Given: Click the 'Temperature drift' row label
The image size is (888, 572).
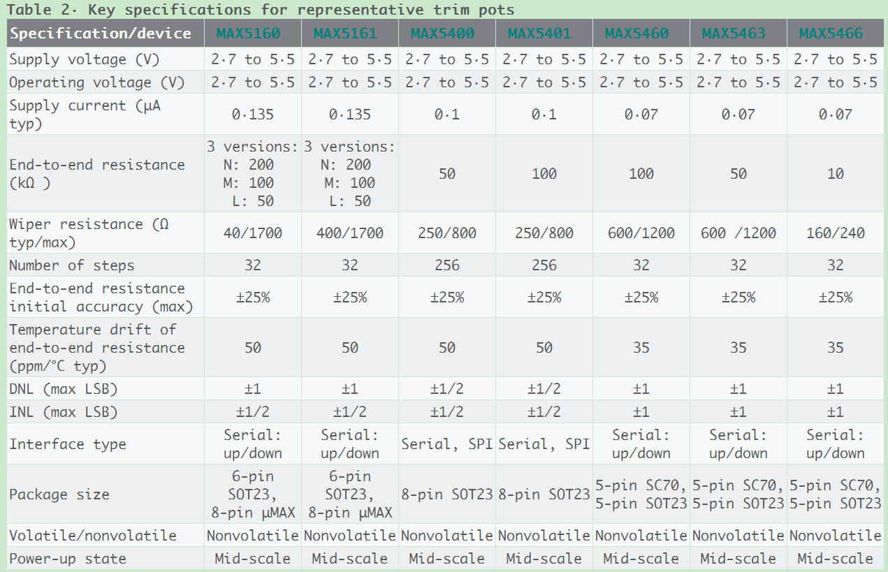Looking at the screenshot, I should (97, 348).
